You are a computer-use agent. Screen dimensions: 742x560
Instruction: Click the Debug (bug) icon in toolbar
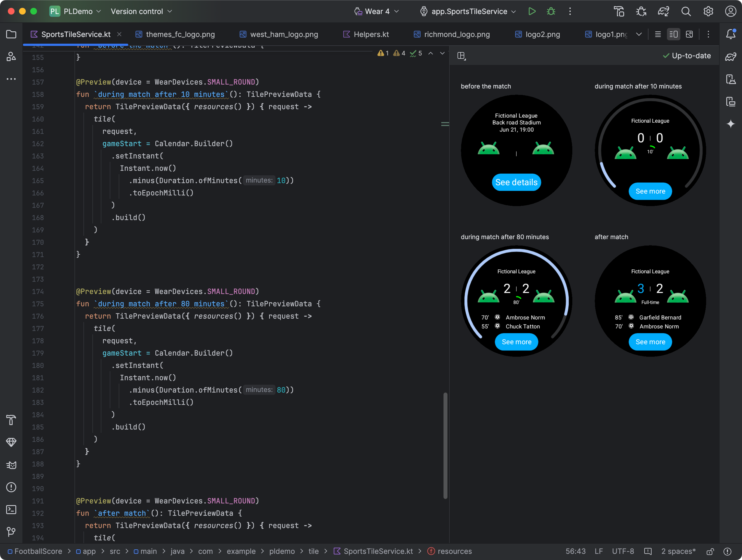(x=552, y=12)
